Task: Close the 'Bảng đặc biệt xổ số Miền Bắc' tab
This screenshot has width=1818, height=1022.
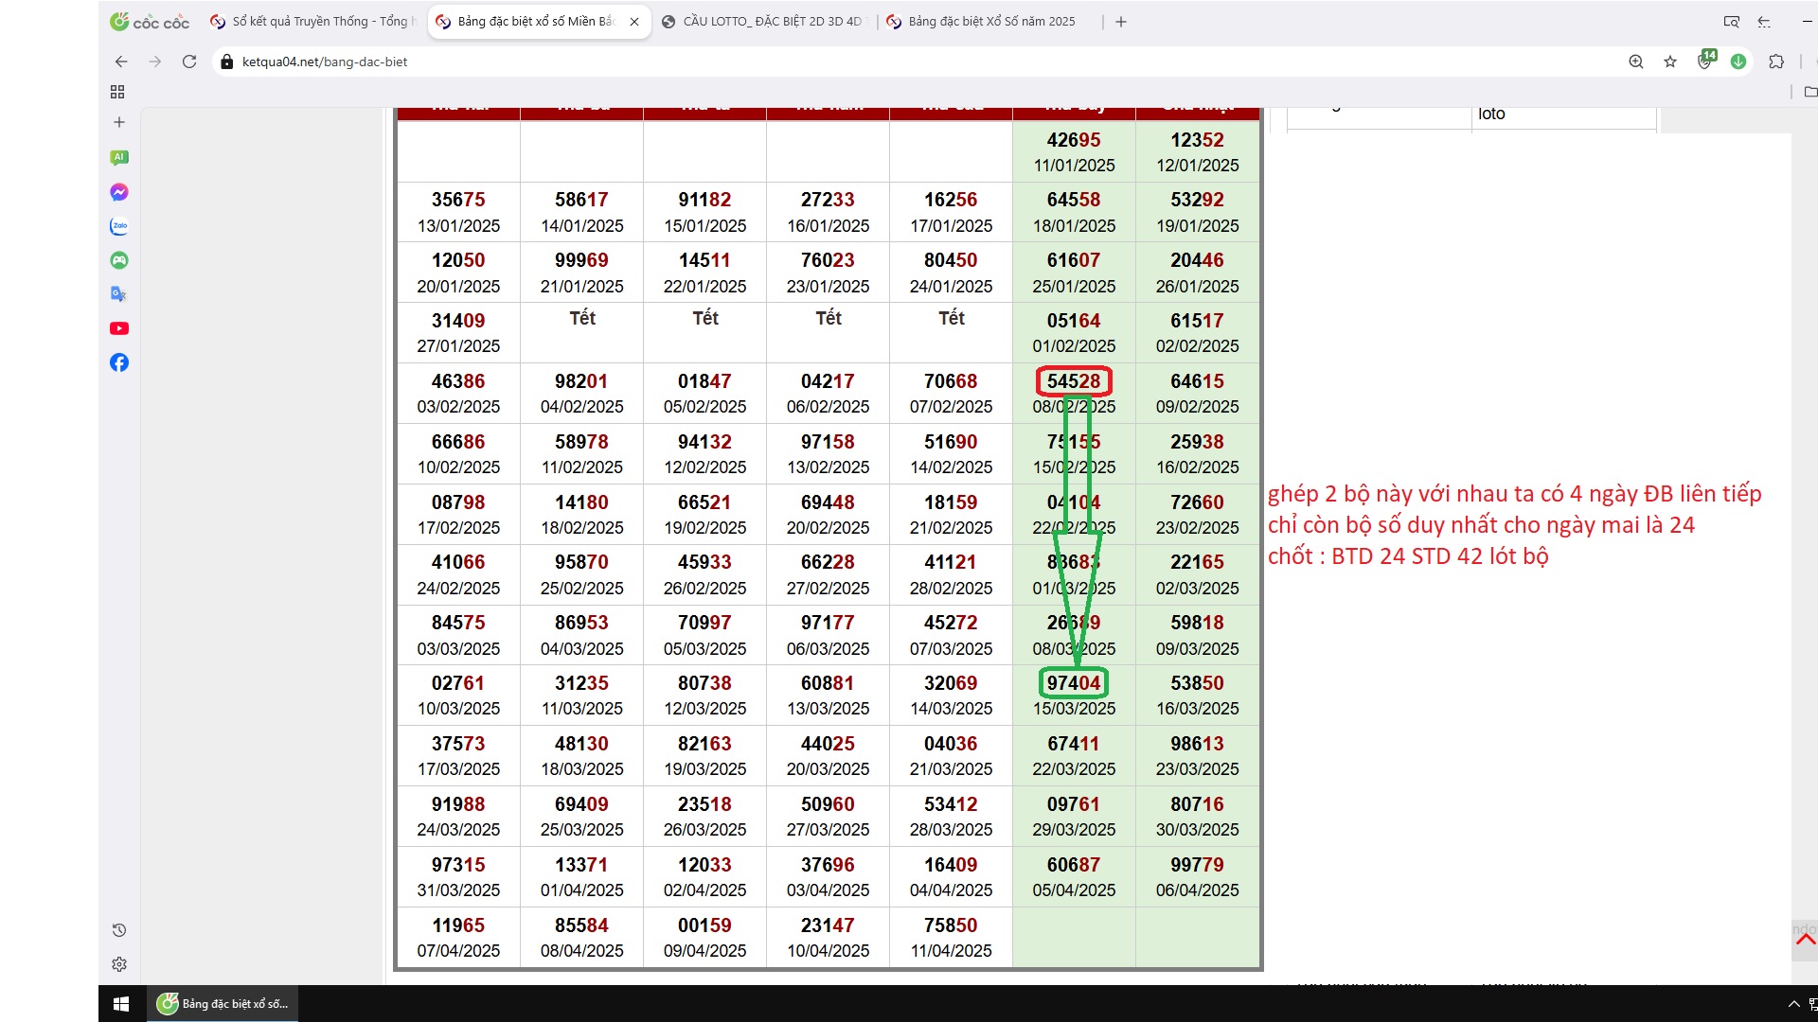Action: click(634, 22)
